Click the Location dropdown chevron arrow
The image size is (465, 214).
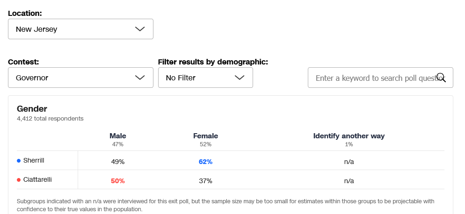(140, 29)
